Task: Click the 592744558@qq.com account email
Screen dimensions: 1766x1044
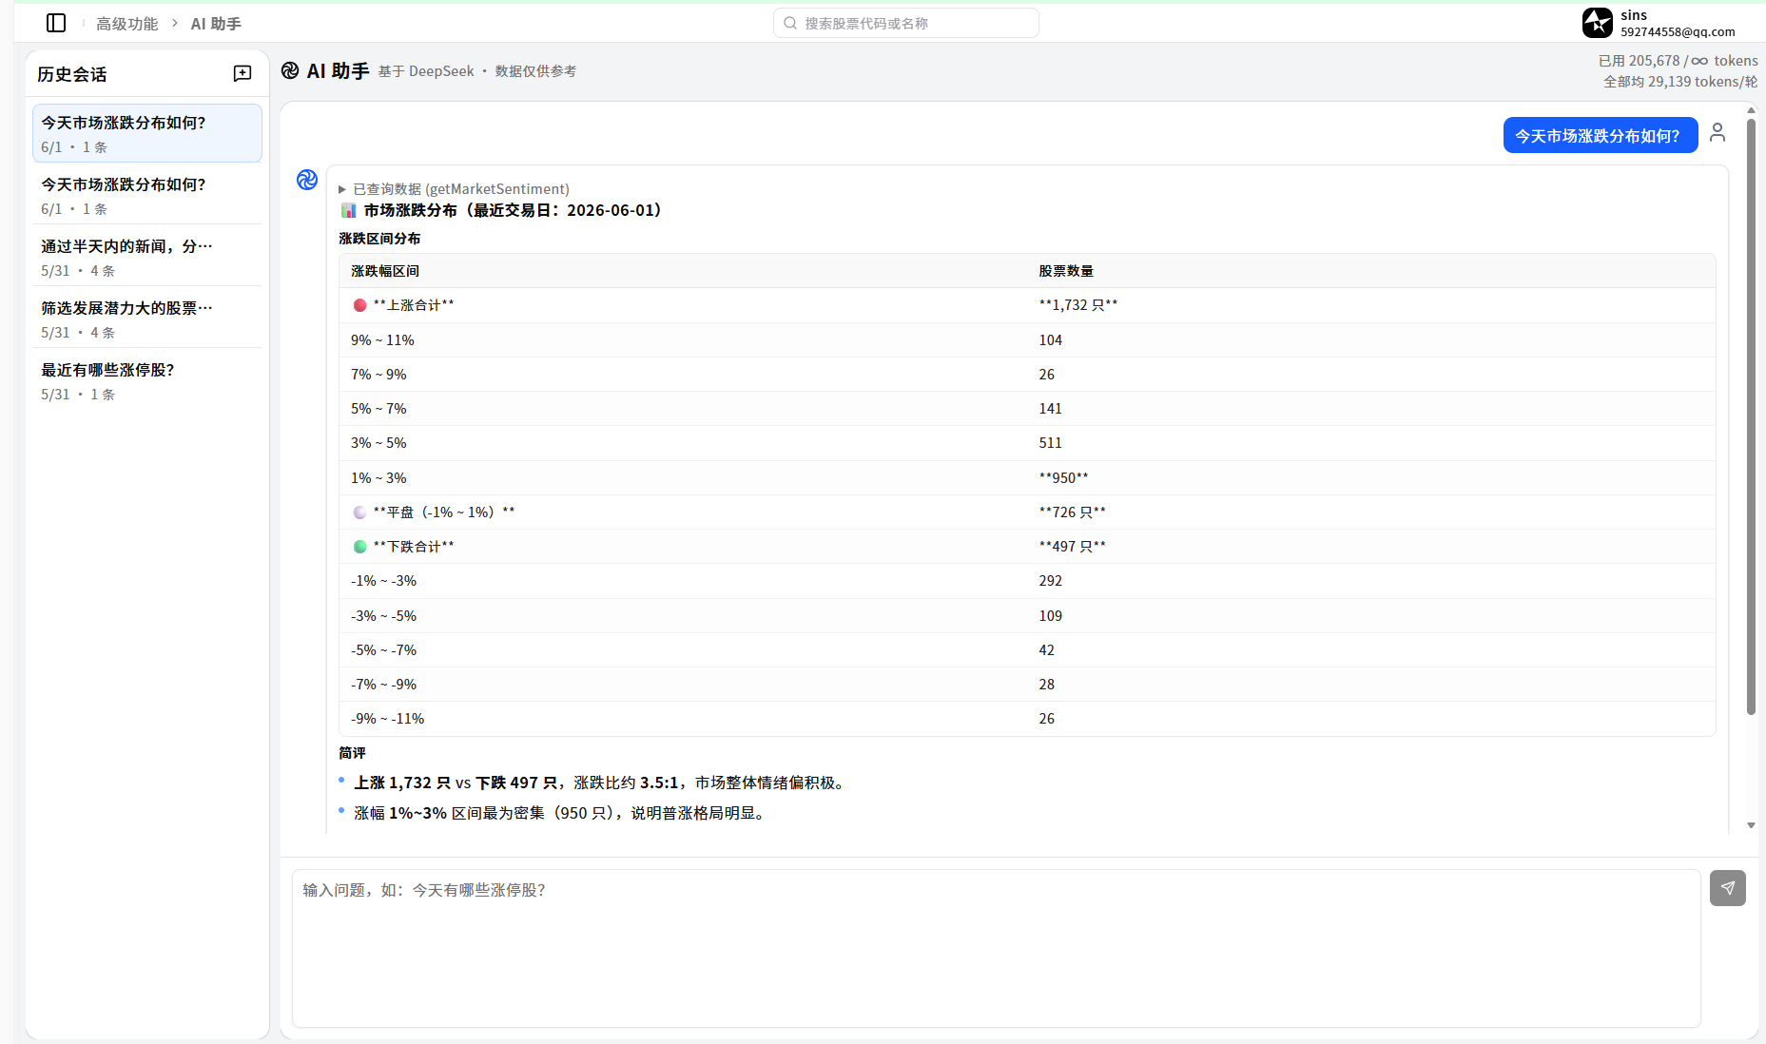Action: pyautogui.click(x=1678, y=31)
